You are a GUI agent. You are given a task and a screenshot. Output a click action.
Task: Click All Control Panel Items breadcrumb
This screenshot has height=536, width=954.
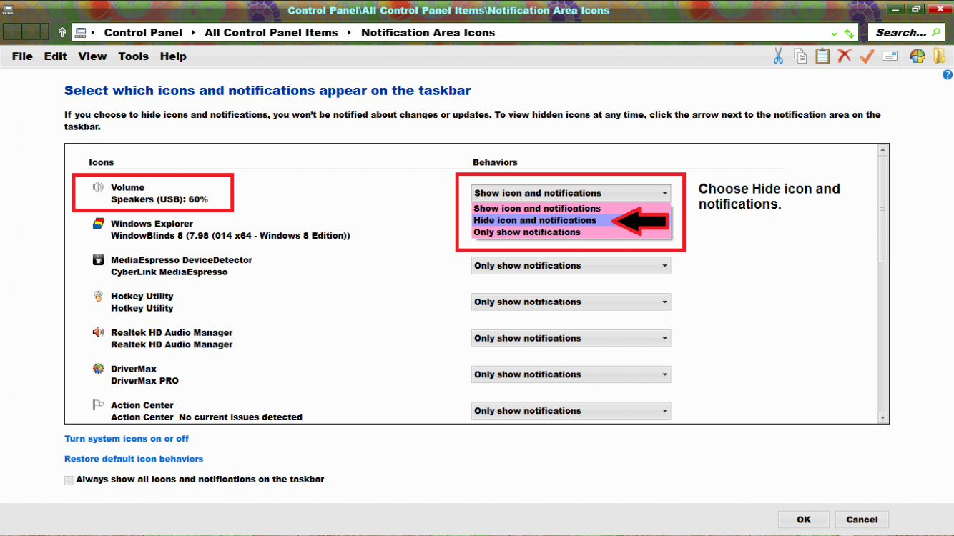(x=271, y=33)
